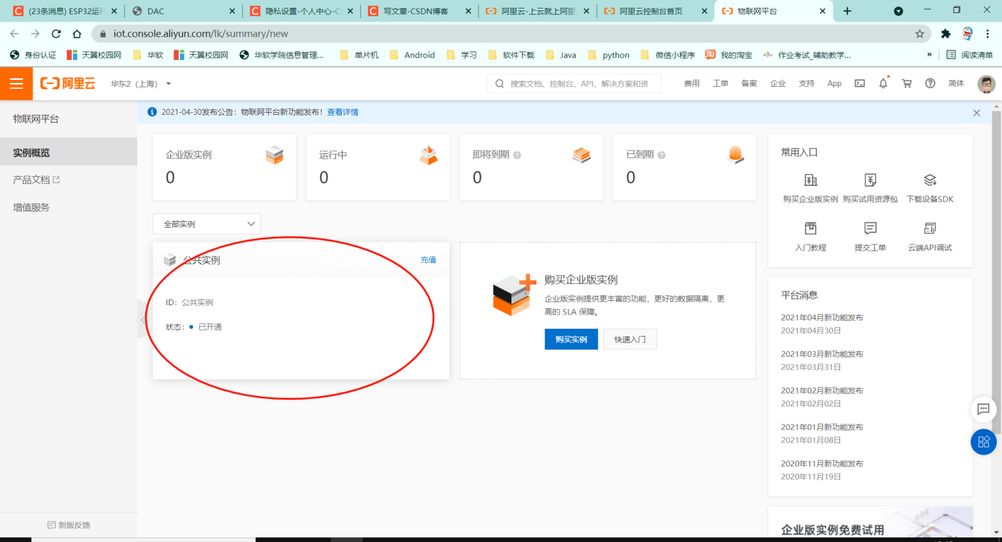This screenshot has height=542, width=1002.
Task: Open the 2021年01月新功能发布 message
Action: point(822,427)
